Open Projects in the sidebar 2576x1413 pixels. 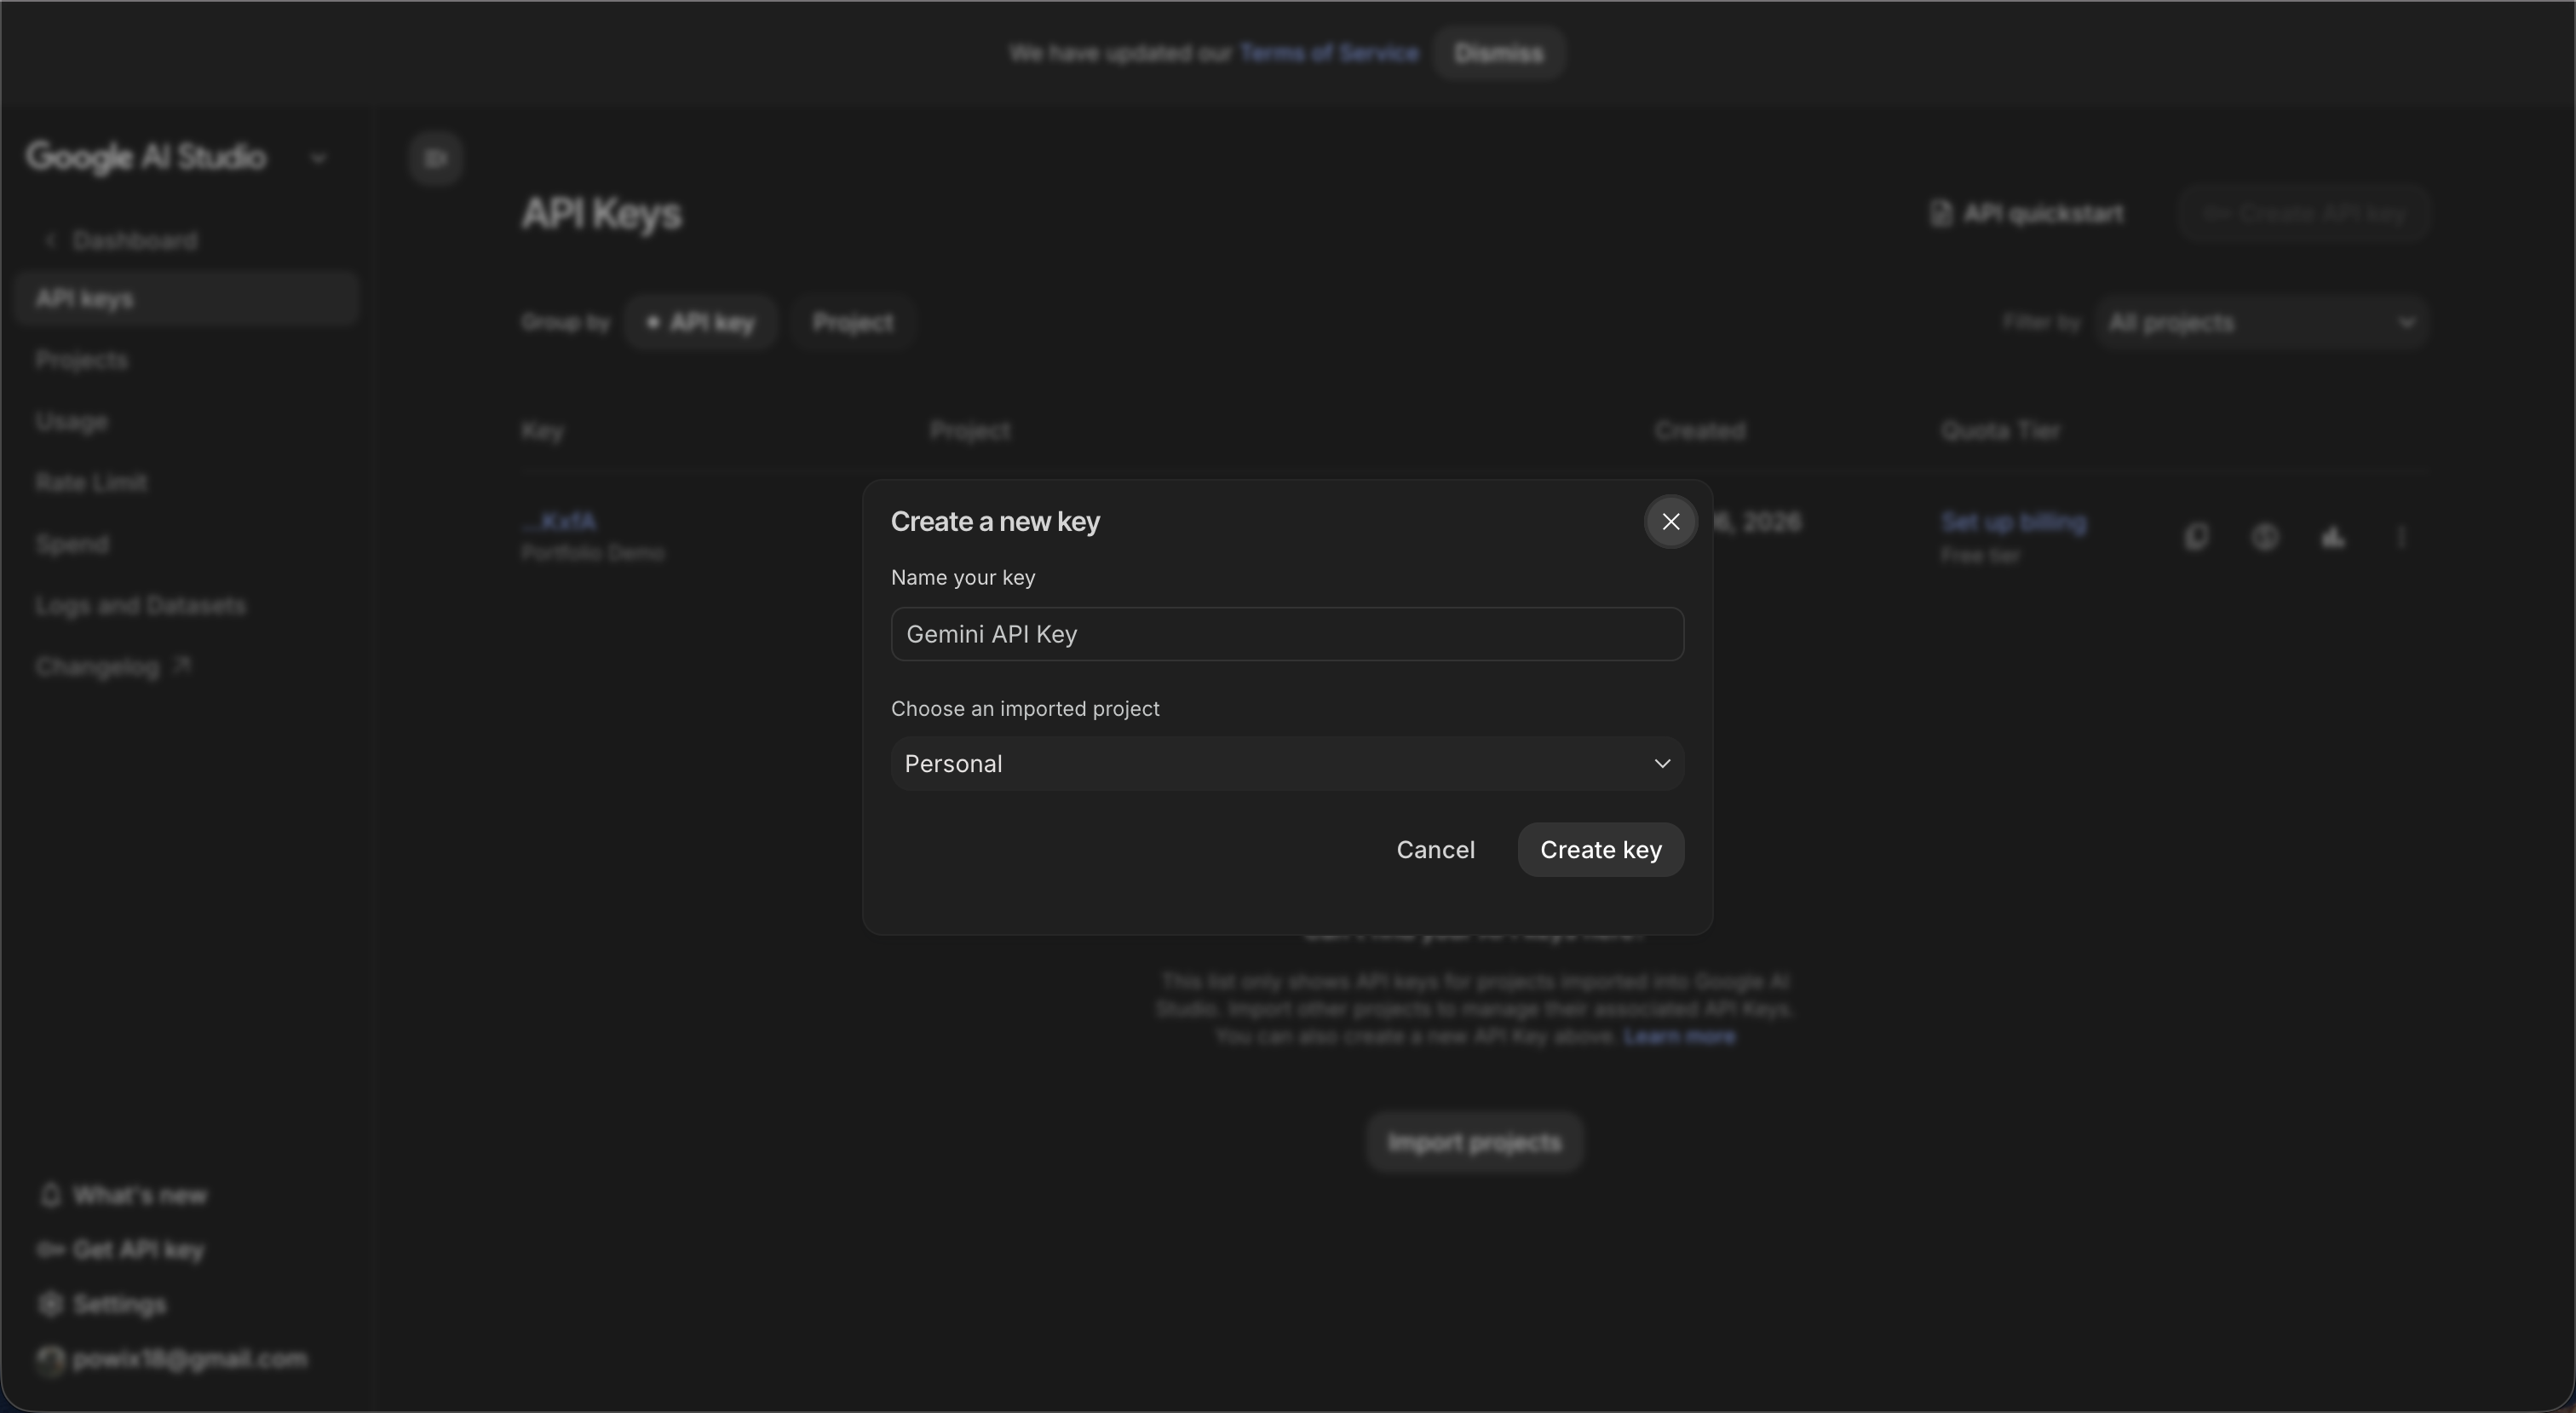pyautogui.click(x=82, y=360)
